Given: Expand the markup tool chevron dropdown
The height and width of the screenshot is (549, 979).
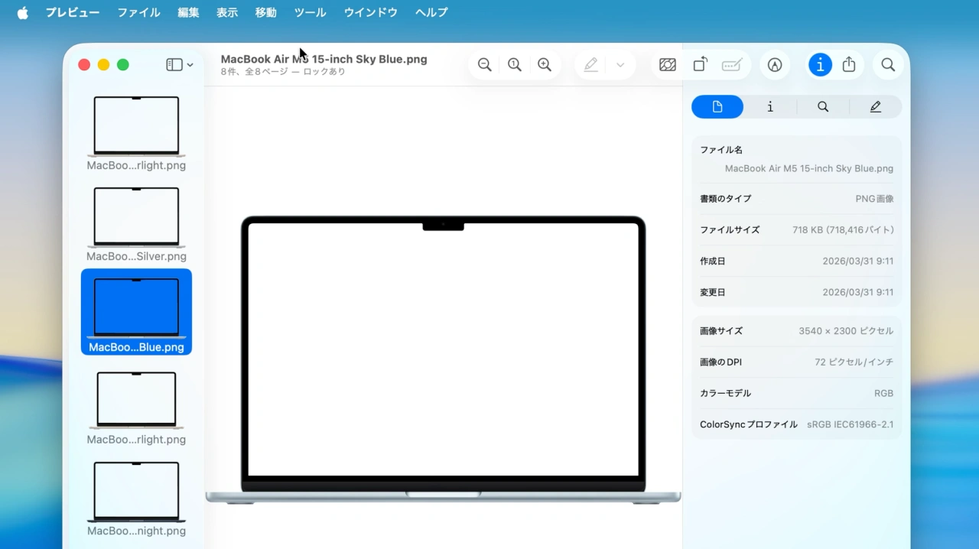Looking at the screenshot, I should click(620, 64).
